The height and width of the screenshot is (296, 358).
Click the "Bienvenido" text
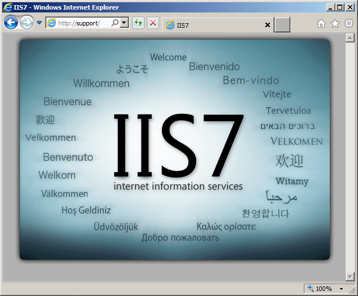(x=215, y=67)
